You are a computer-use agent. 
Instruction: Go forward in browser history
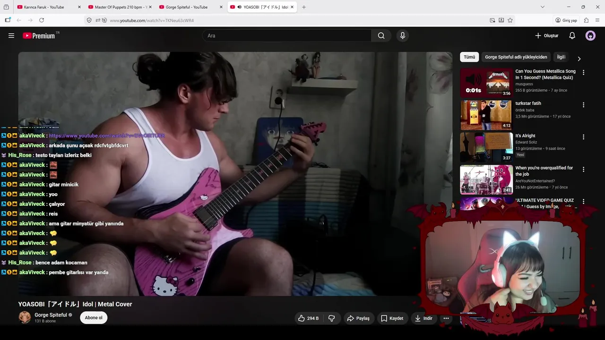[30, 20]
